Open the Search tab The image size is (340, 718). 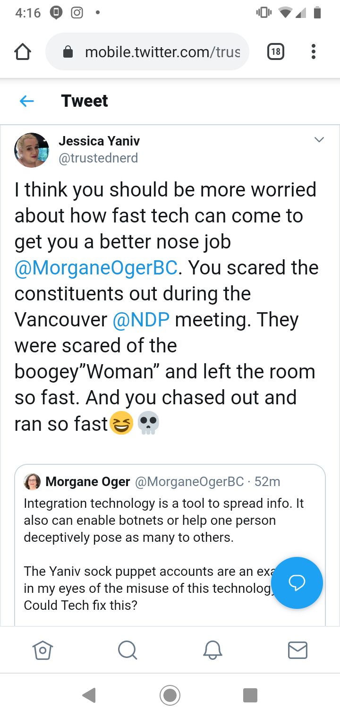[x=127, y=650]
